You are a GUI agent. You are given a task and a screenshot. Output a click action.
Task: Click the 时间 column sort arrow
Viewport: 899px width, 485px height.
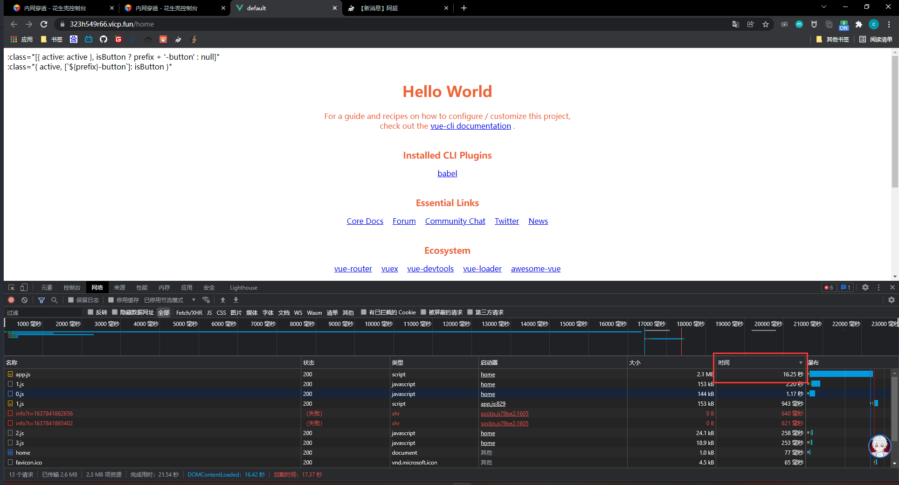pos(801,363)
